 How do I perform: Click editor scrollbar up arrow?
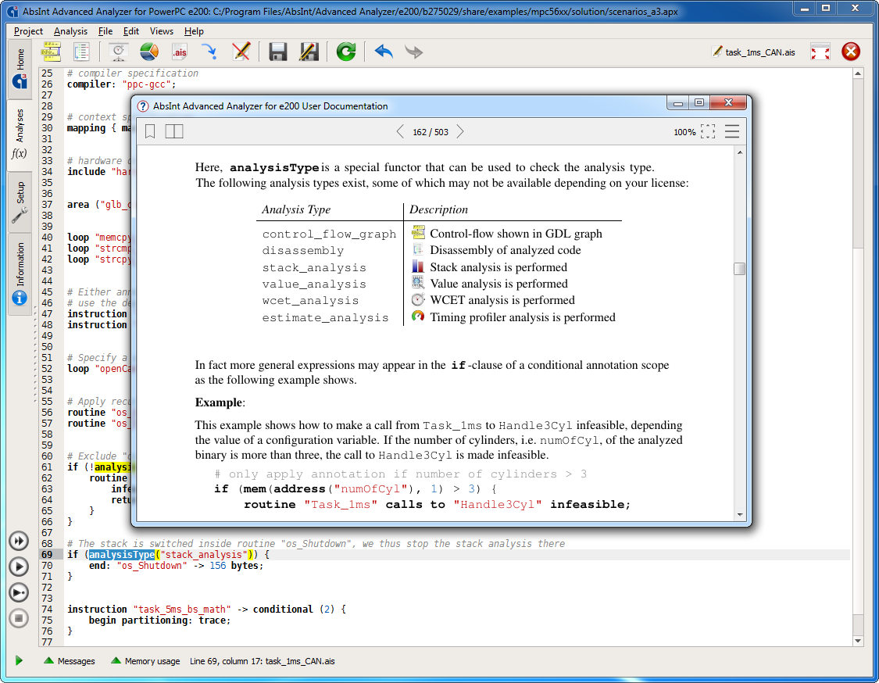(x=858, y=73)
